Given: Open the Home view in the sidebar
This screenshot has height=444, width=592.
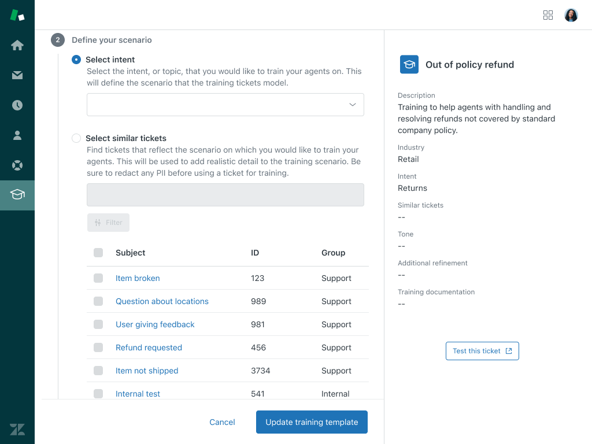Looking at the screenshot, I should tap(17, 45).
